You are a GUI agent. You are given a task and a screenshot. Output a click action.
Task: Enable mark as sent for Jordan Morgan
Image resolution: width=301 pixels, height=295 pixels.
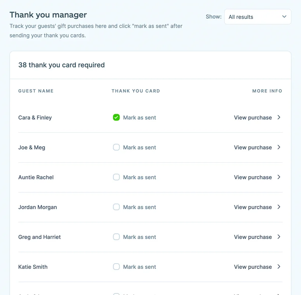point(116,207)
